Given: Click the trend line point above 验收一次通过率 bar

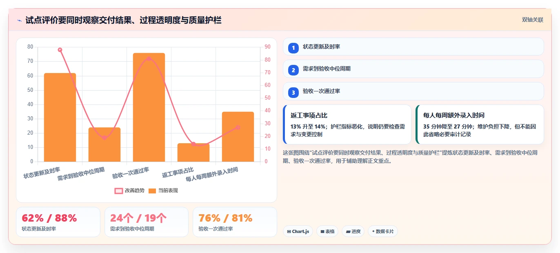Looking at the screenshot, I should click(149, 59).
